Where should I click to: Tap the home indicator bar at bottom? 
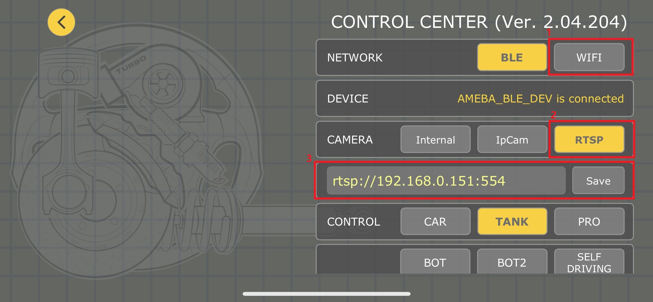tap(326, 294)
